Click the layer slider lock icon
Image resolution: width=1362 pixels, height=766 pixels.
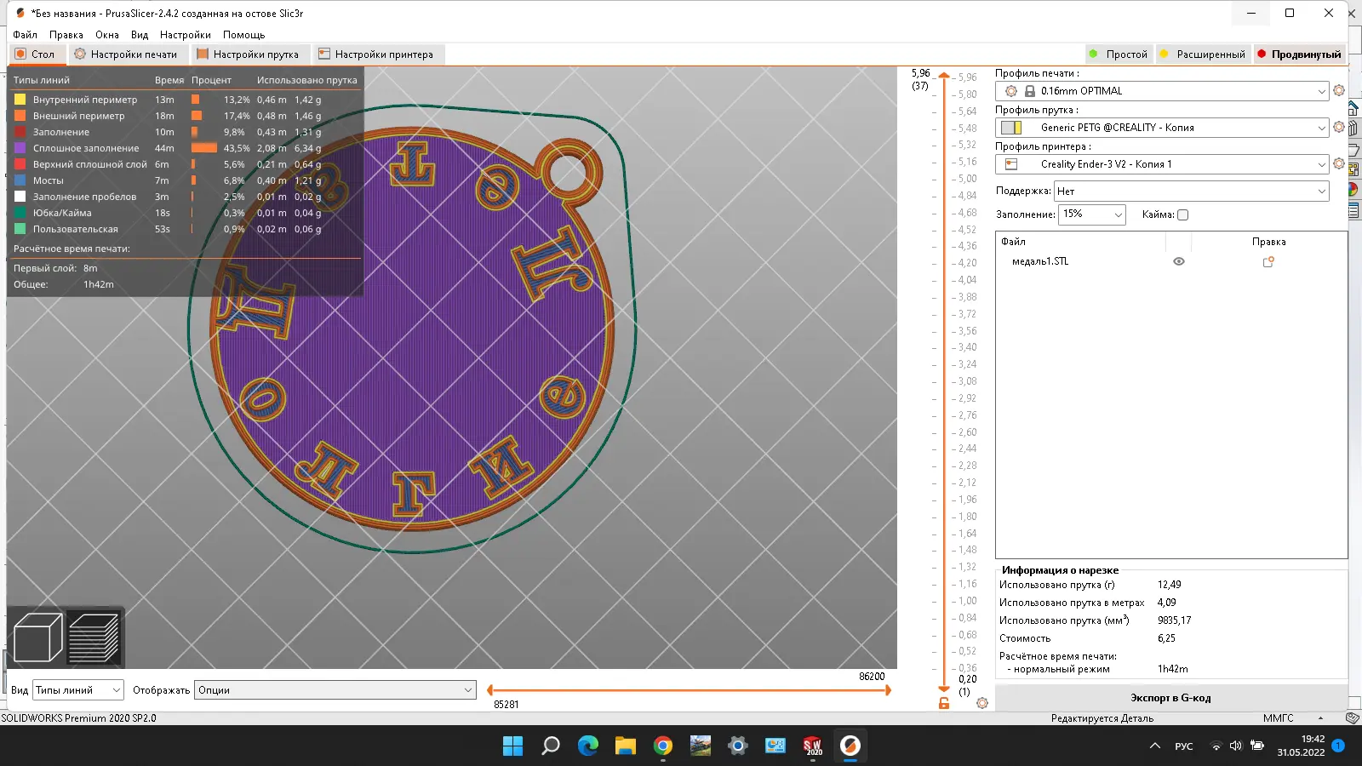point(944,704)
